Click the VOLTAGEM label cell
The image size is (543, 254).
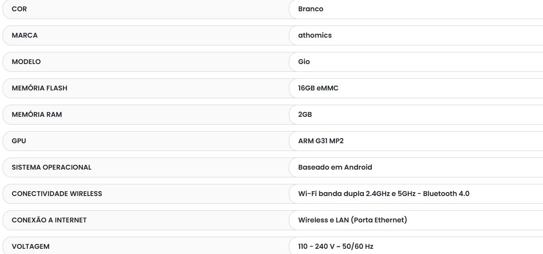146,245
